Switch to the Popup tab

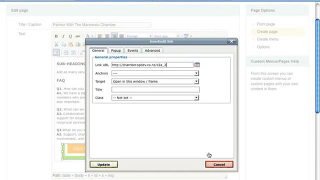point(116,50)
